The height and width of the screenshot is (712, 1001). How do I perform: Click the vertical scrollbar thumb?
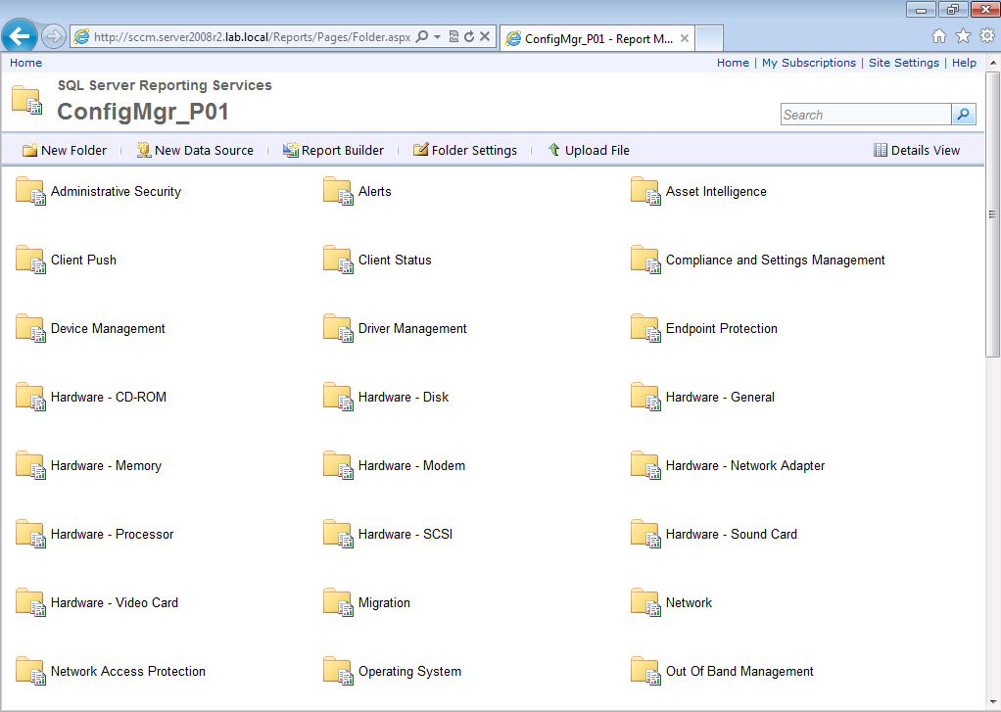point(993,214)
